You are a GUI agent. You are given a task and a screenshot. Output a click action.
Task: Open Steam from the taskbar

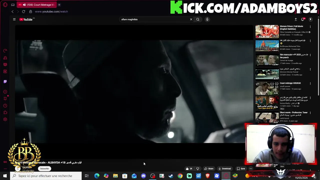tap(171, 176)
